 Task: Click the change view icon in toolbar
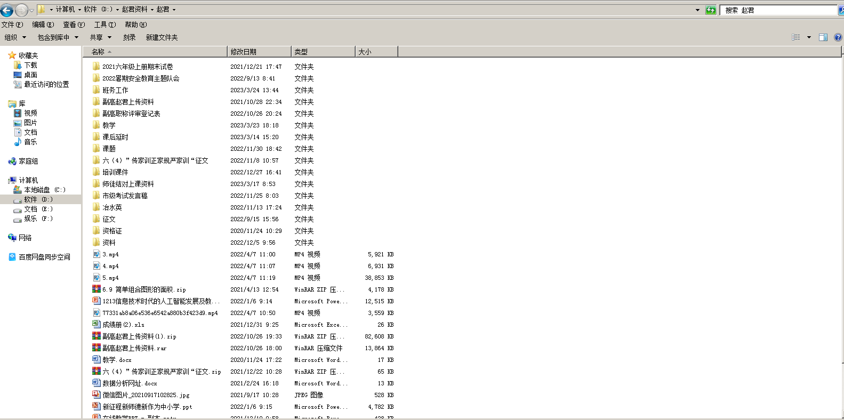(x=796, y=37)
